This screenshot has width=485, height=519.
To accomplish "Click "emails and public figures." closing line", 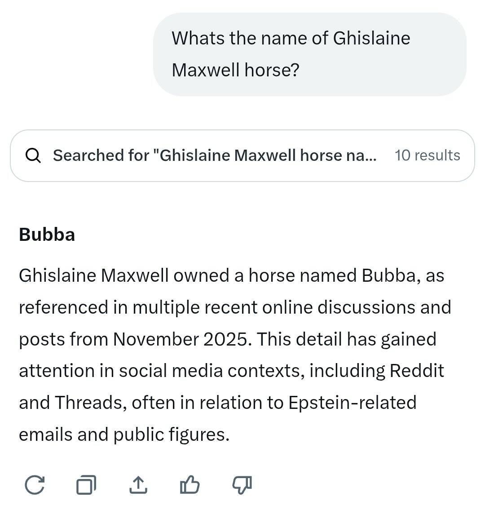I will click(124, 434).
